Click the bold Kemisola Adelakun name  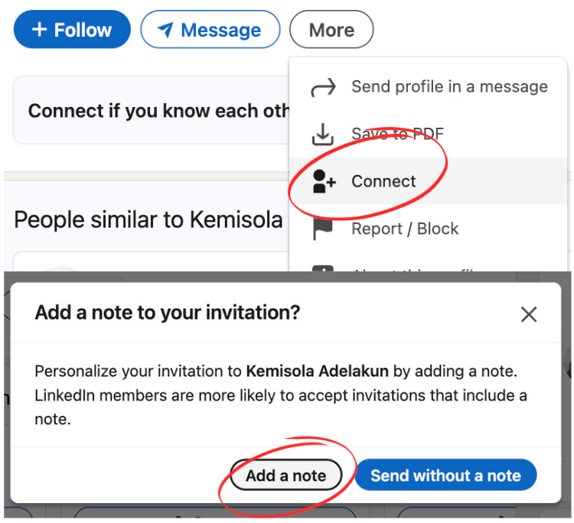(x=317, y=371)
